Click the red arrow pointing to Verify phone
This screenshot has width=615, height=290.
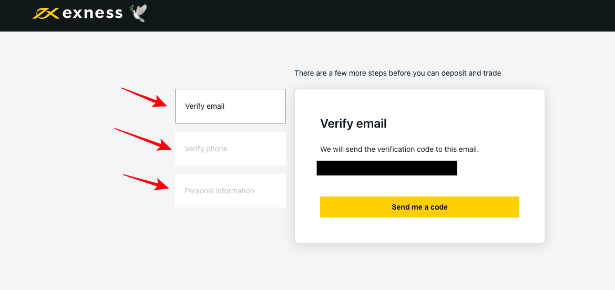coord(143,139)
